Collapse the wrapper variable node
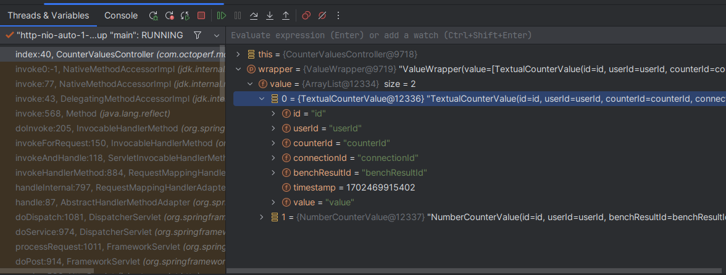726x275 pixels. click(x=238, y=69)
